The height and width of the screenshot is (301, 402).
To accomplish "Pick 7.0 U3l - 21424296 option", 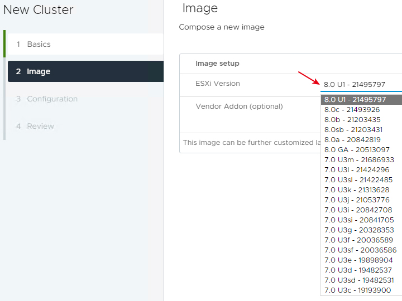I will (x=361, y=169).
